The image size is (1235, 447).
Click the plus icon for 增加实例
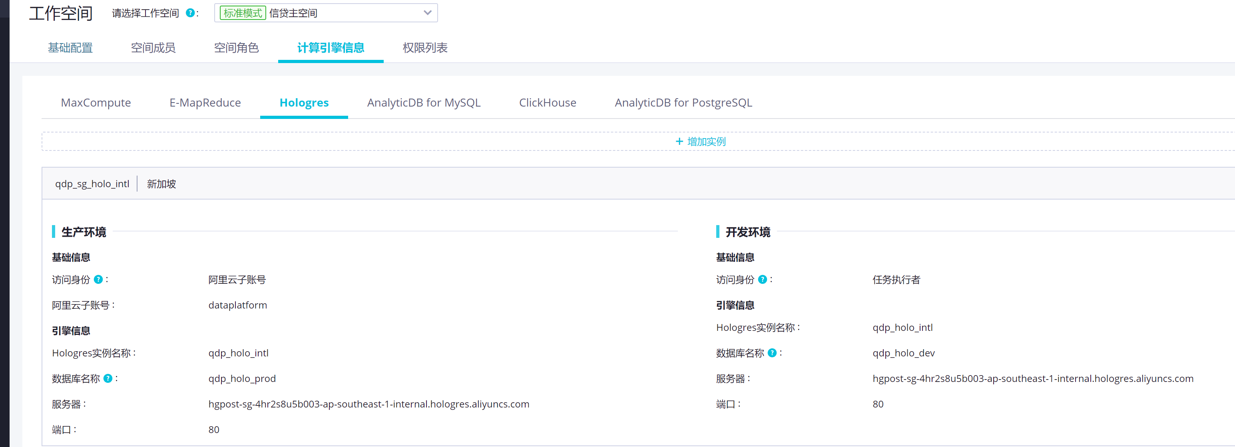pyautogui.click(x=679, y=142)
